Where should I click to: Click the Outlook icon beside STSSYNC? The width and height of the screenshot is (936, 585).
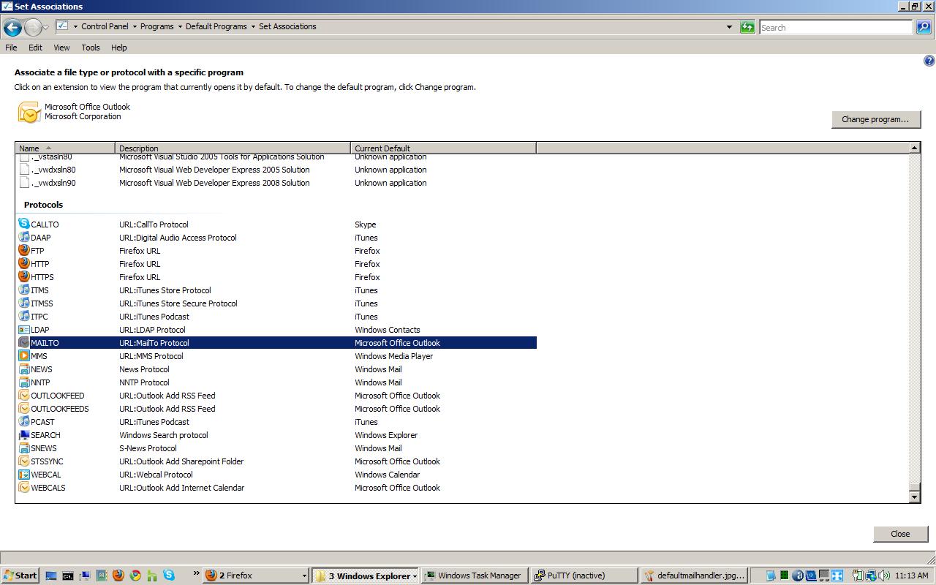(24, 461)
